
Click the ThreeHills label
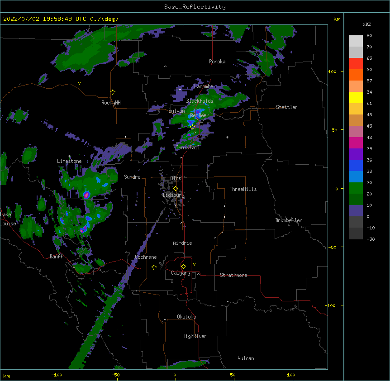(243, 189)
